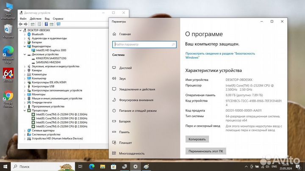Open the Справка menu

[x=58, y=19]
